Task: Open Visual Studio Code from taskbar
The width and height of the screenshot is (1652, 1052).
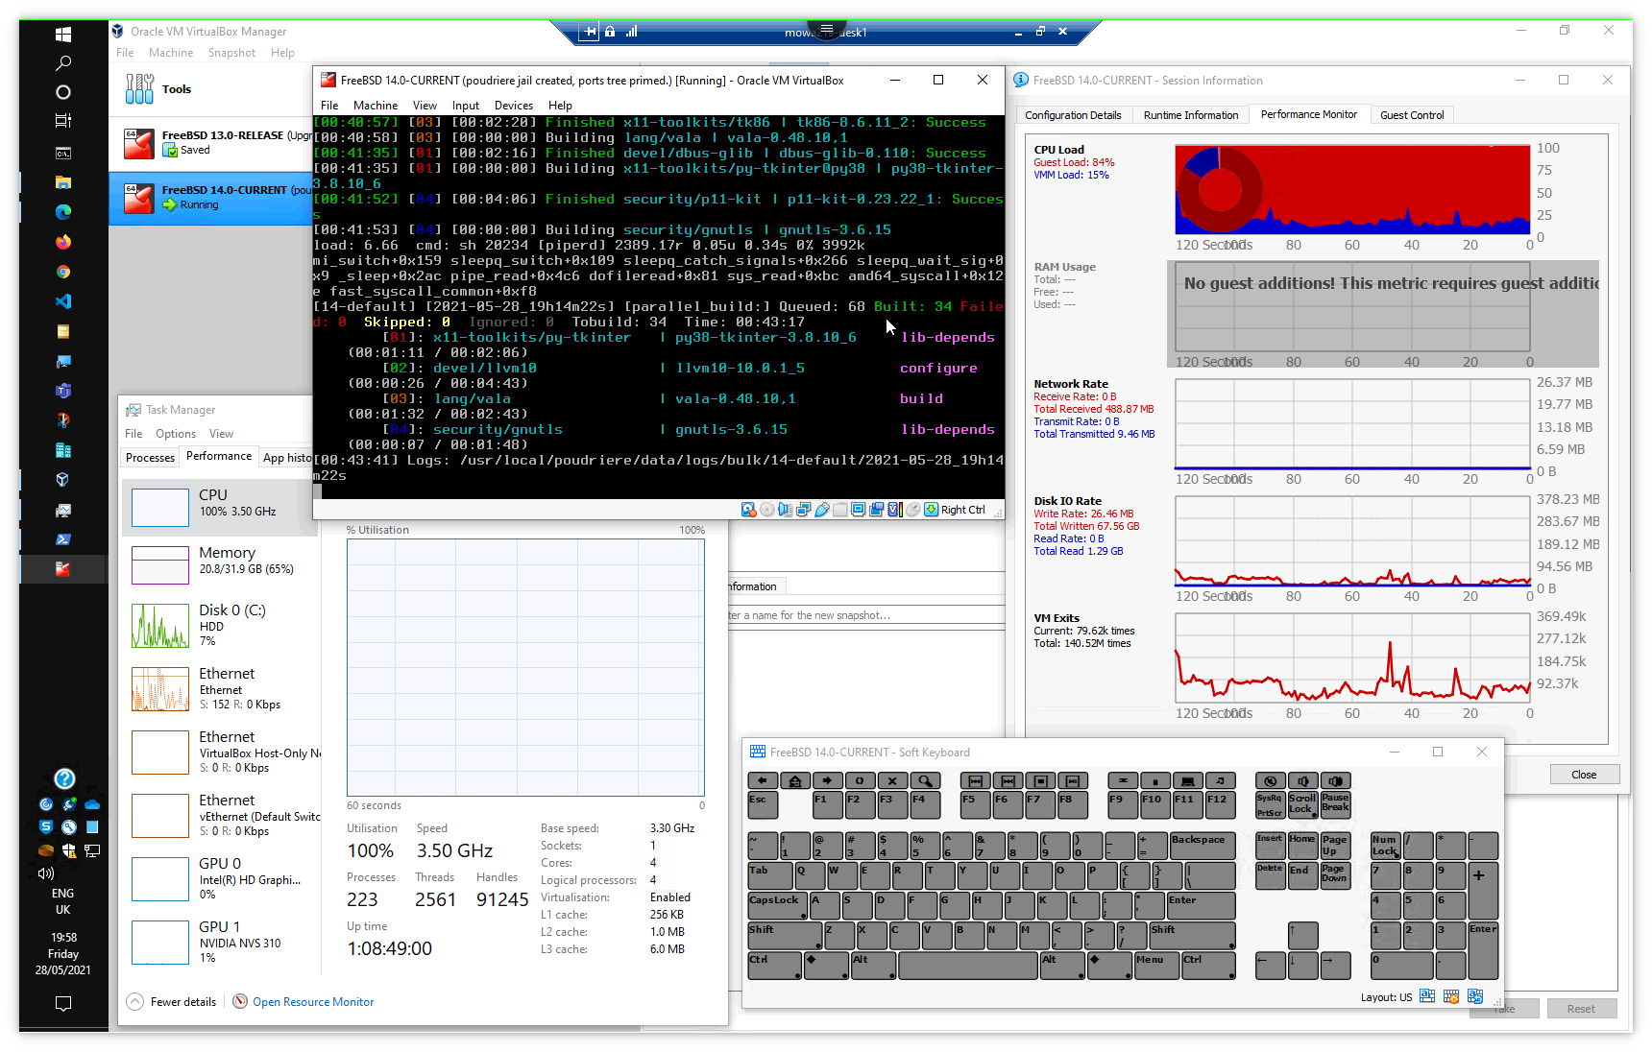Action: 63,301
